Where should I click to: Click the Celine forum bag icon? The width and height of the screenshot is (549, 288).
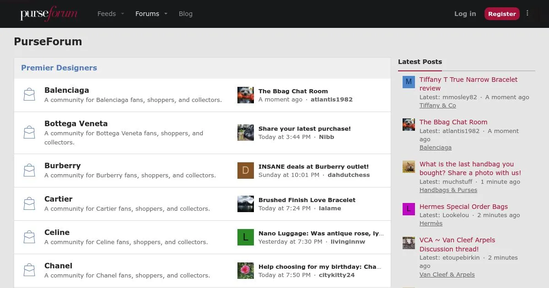pos(29,237)
